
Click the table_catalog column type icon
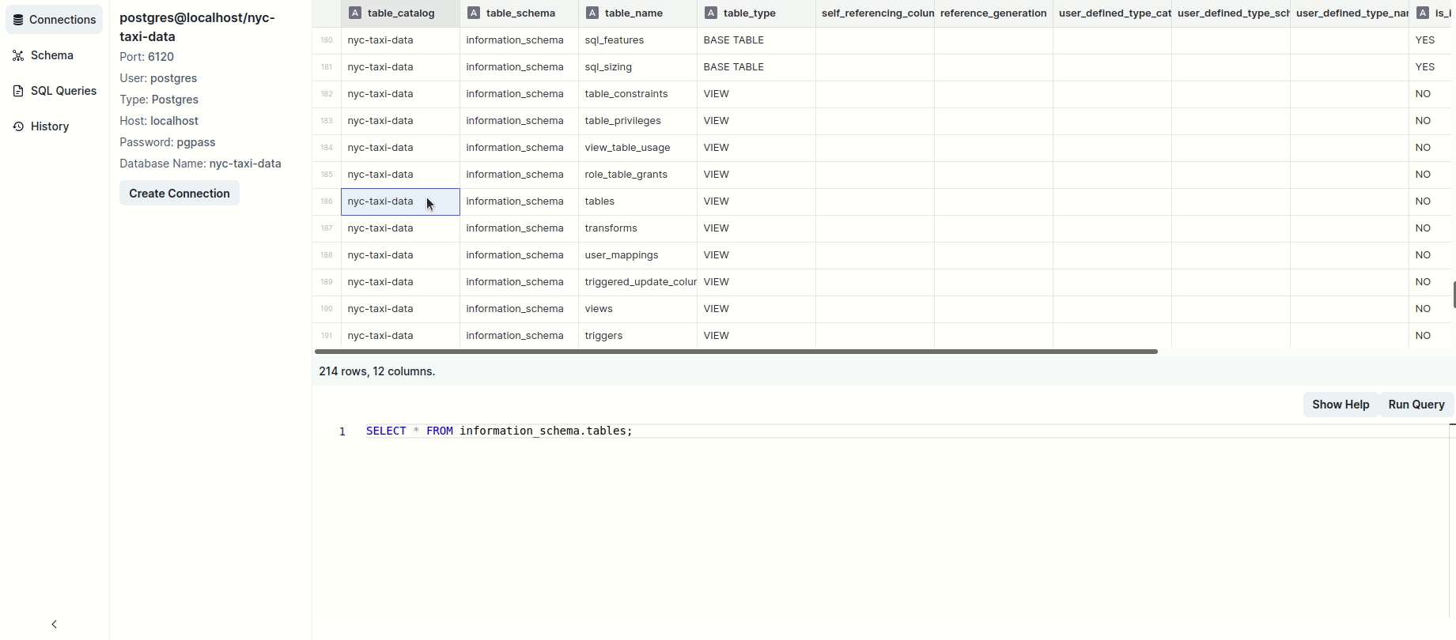355,13
